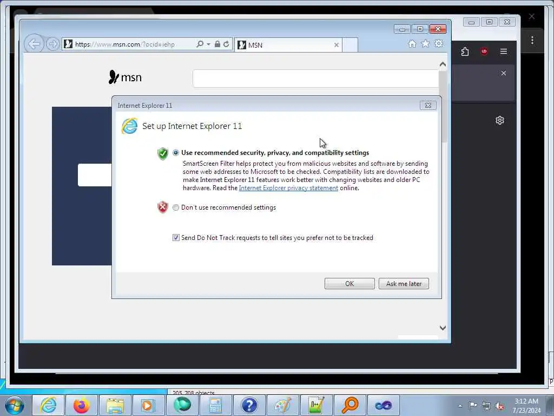Click the green shield recommended icon
Image resolution: width=554 pixels, height=416 pixels.
click(162, 153)
